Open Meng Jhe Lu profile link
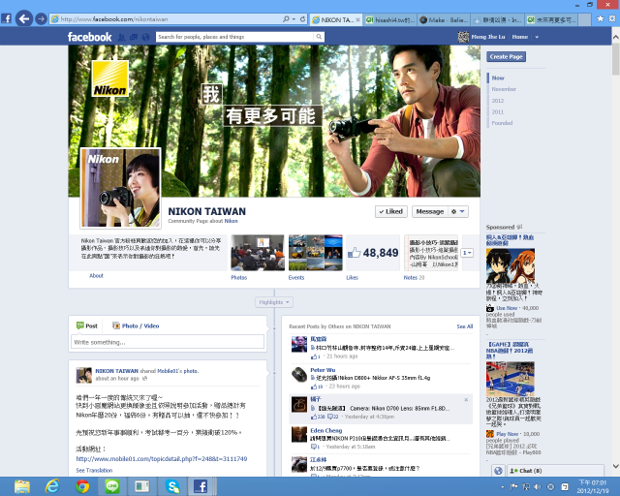 click(481, 37)
